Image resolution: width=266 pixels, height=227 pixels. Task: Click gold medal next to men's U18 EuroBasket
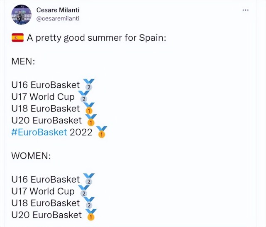(x=88, y=109)
